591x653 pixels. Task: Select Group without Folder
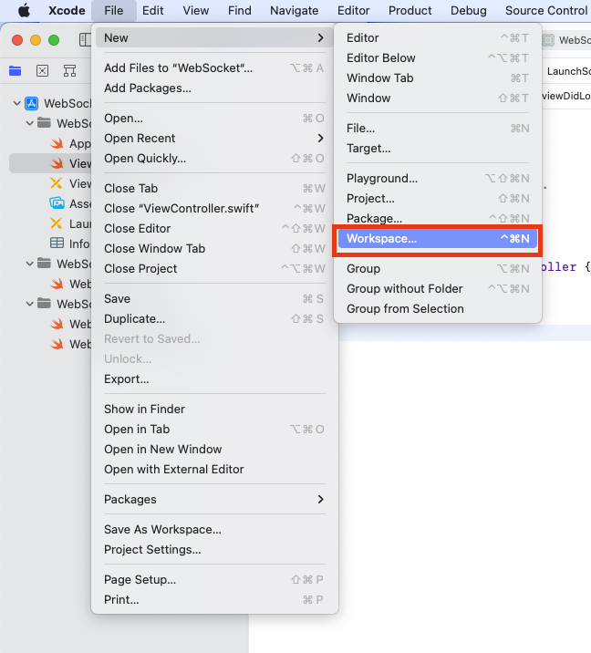437,288
